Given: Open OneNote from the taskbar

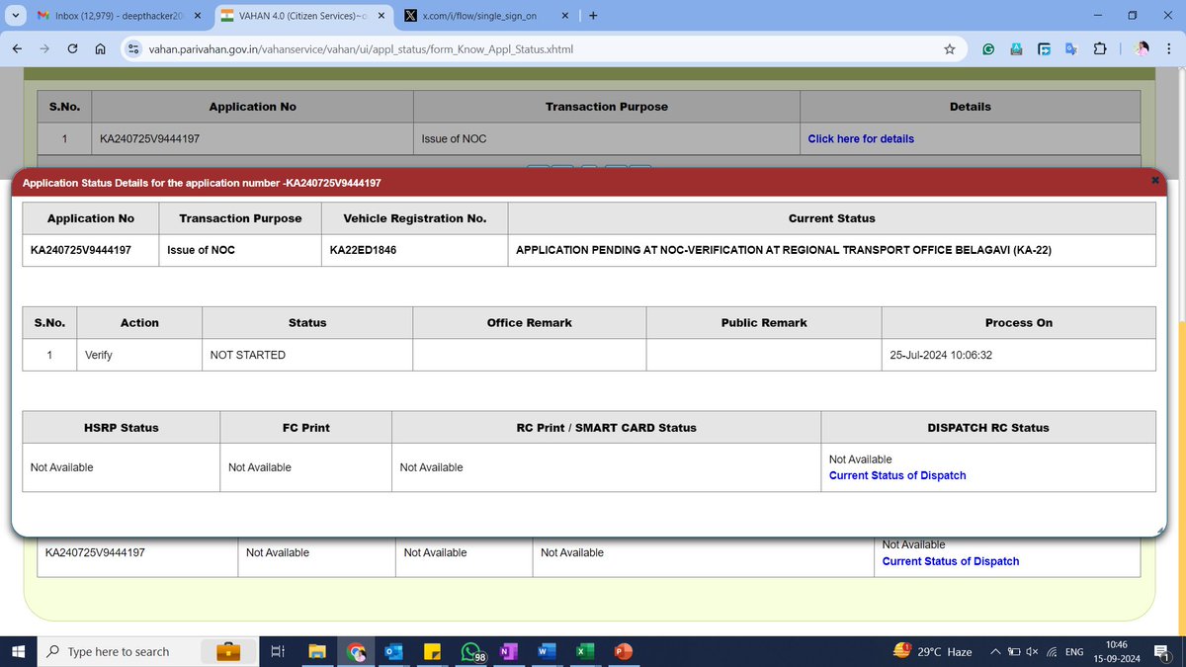Looking at the screenshot, I should (508, 651).
